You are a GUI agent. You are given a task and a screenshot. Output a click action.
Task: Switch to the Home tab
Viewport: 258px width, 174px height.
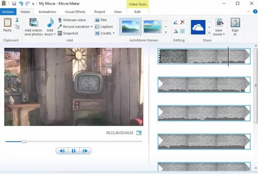25,12
